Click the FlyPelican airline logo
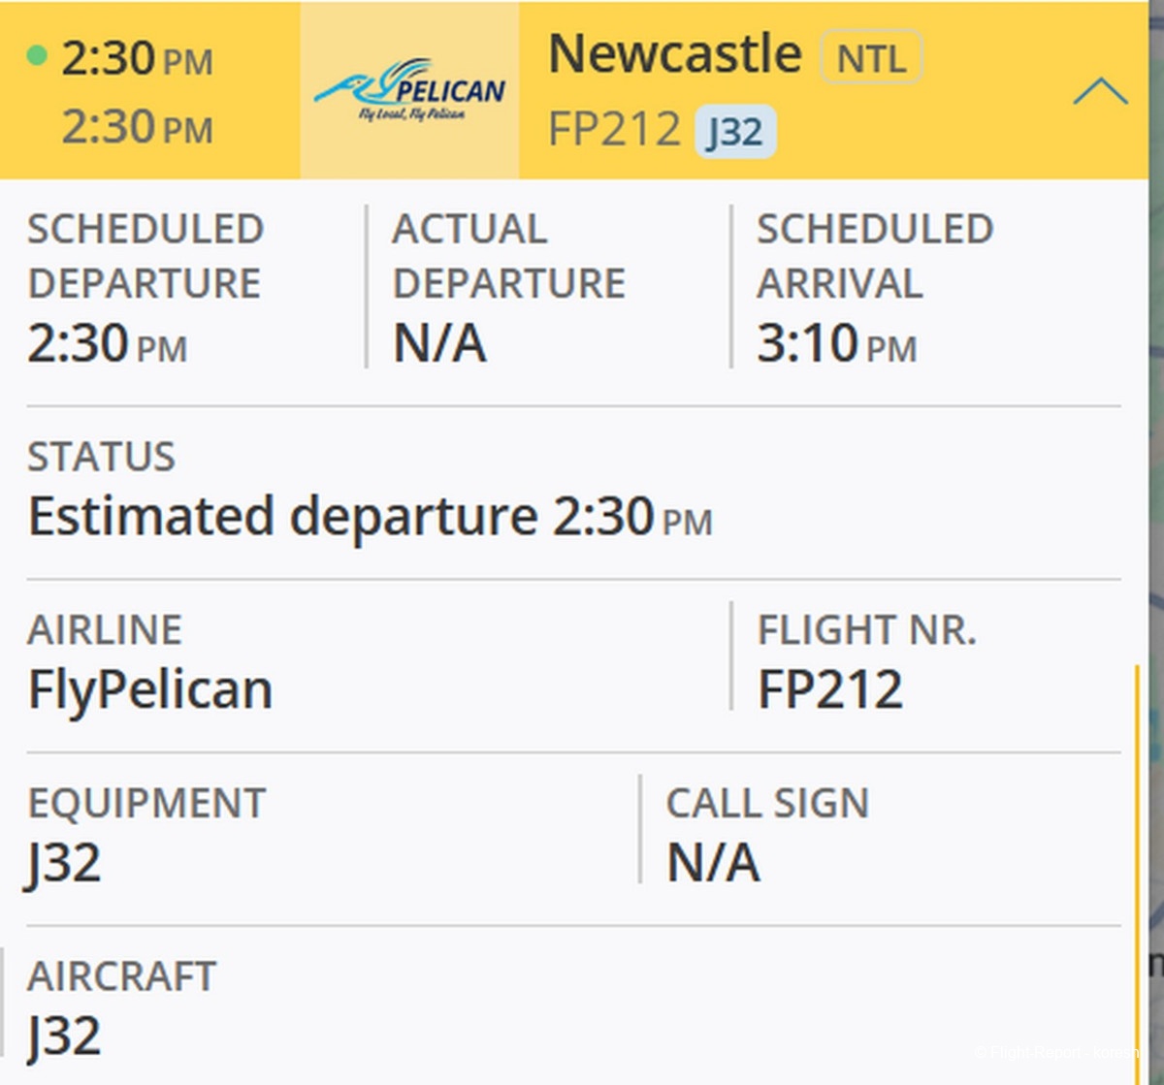The width and height of the screenshot is (1164, 1085). pos(409,90)
